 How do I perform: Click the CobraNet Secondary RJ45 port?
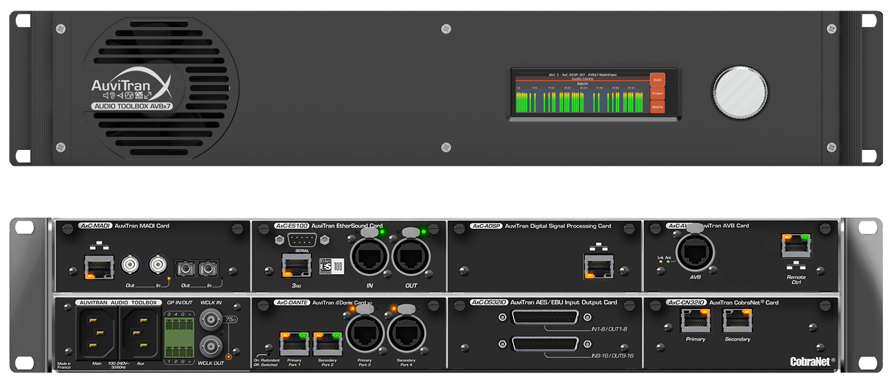[x=737, y=321]
